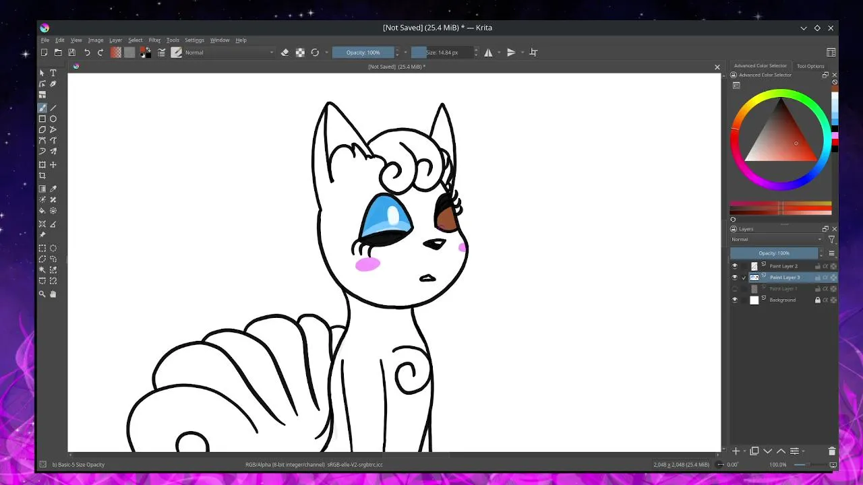Image resolution: width=863 pixels, height=485 pixels.
Task: Click the Redo arrow in toolbar
Action: (100, 53)
